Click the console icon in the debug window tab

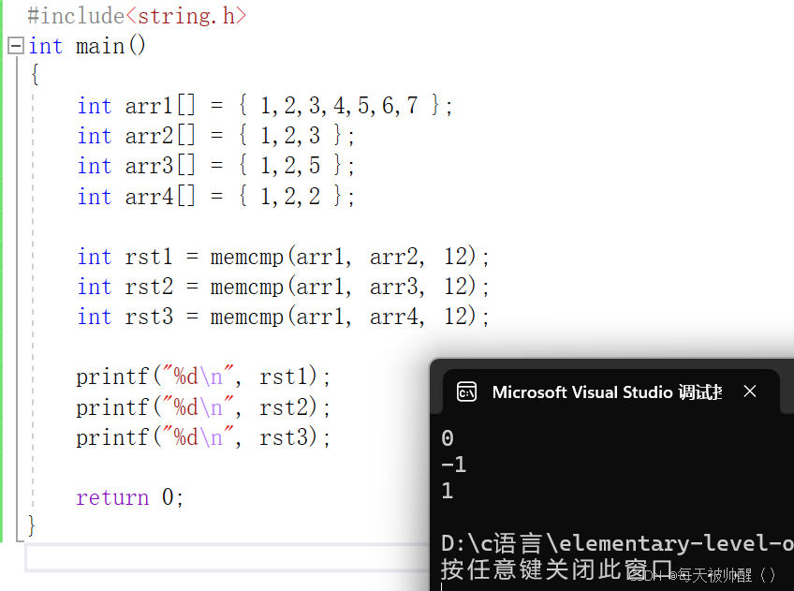click(x=466, y=392)
